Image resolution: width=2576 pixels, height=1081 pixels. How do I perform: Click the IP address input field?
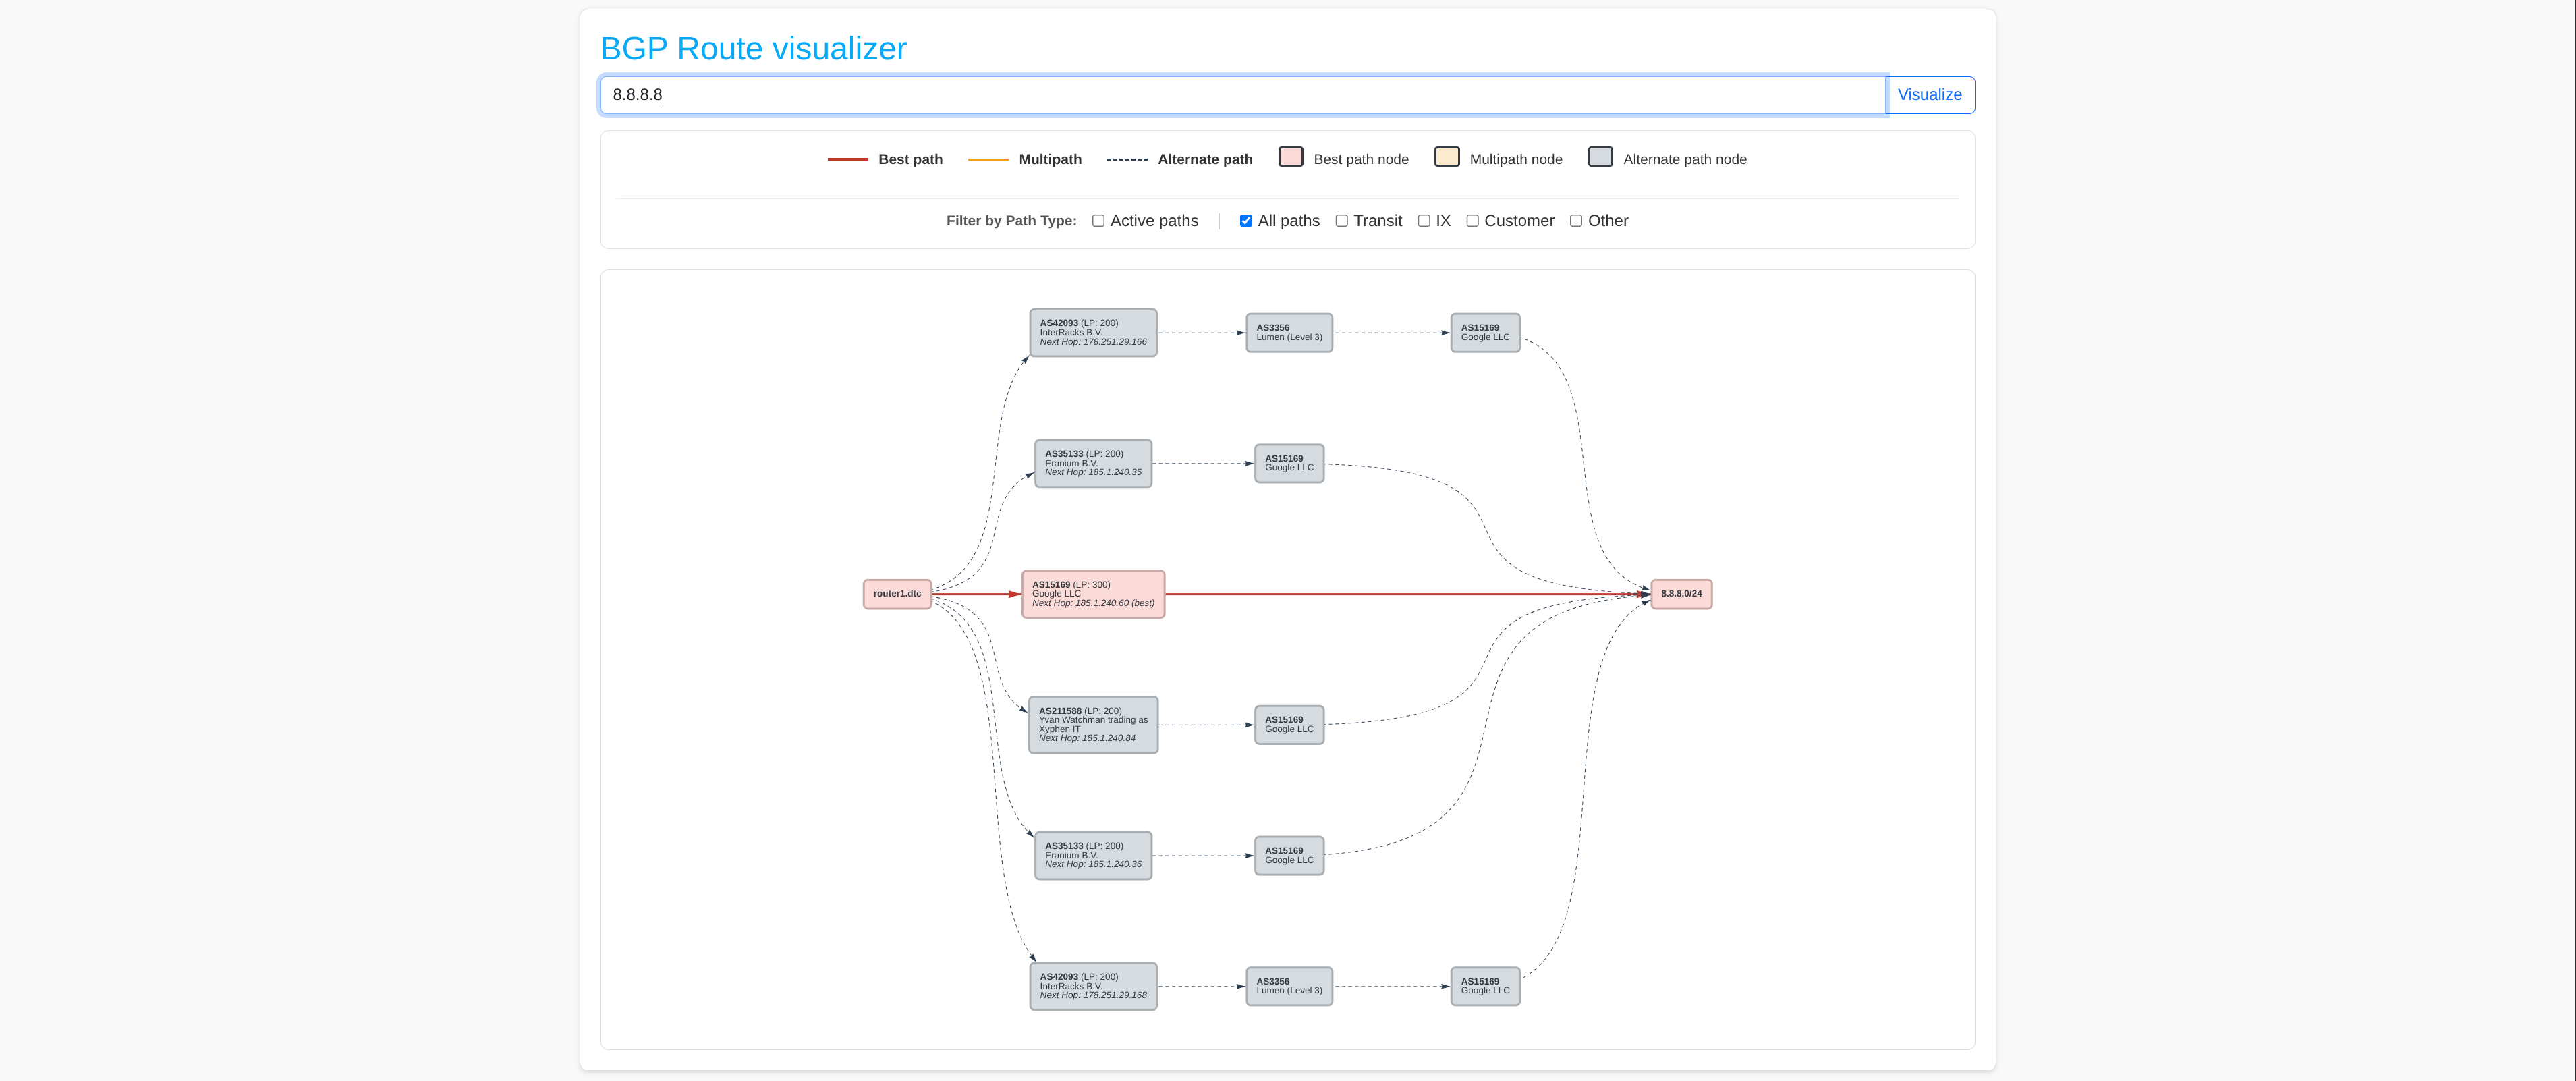click(1242, 95)
